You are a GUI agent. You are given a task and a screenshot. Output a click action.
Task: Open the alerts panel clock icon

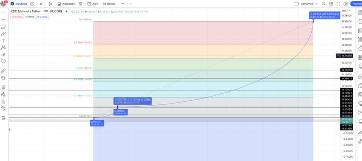tap(360, 21)
